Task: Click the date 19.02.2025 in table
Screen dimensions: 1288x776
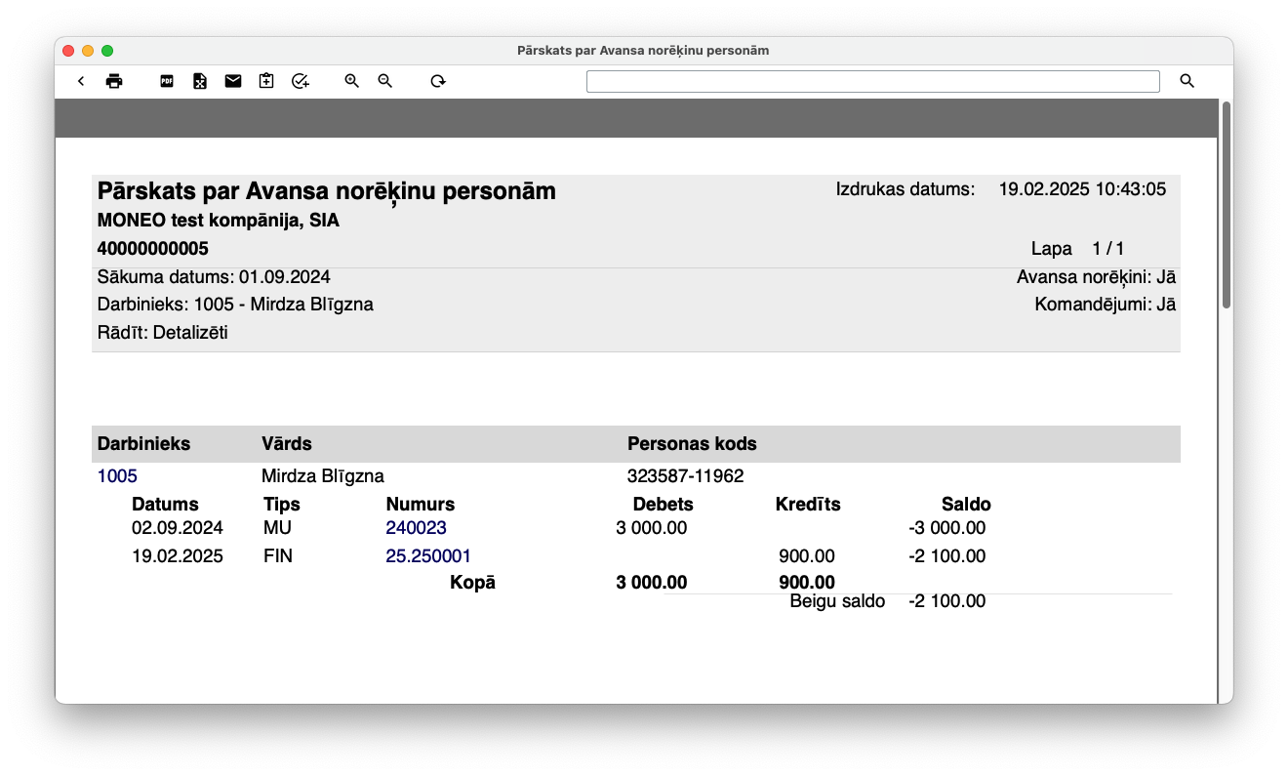Action: tap(178, 556)
